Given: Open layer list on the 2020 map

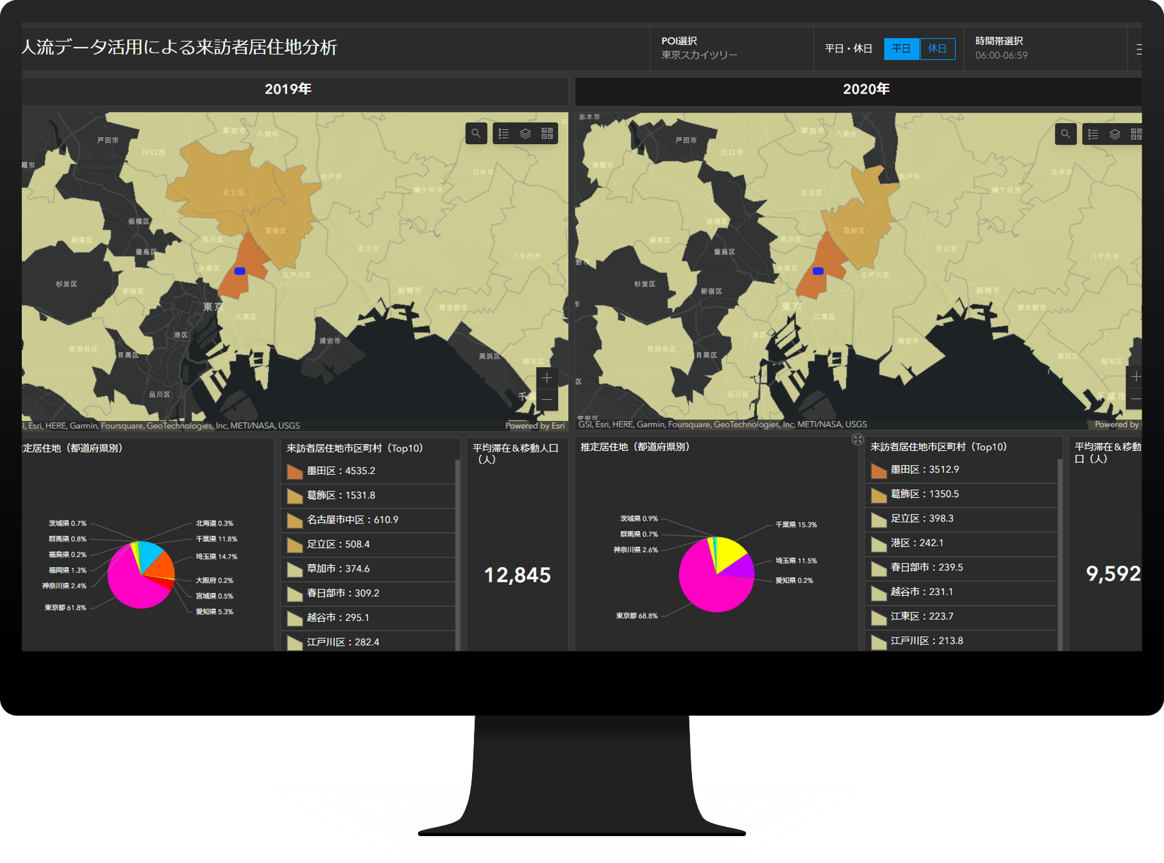Looking at the screenshot, I should [1115, 134].
